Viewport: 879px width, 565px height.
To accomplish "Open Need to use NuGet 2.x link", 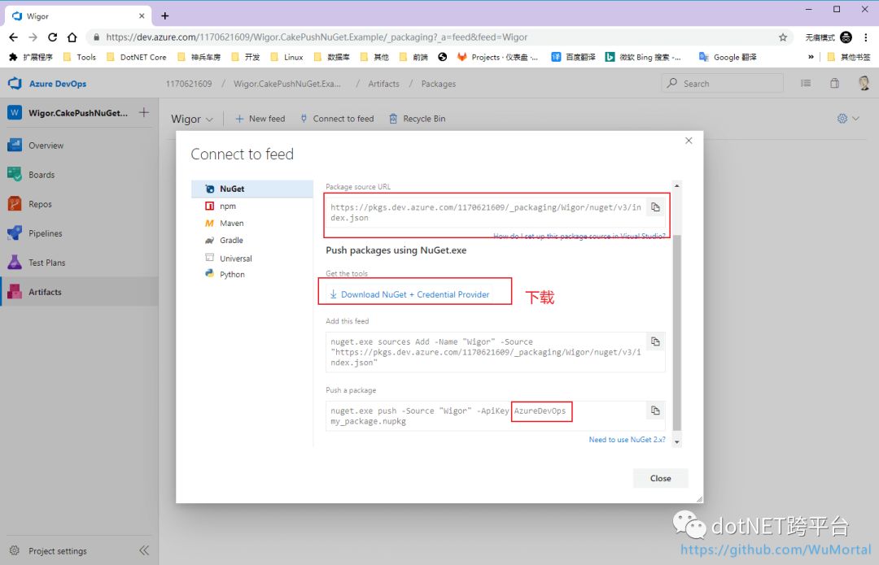I will click(x=627, y=440).
